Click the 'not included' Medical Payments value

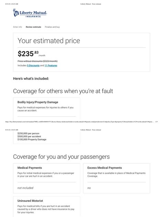pos(25,188)
